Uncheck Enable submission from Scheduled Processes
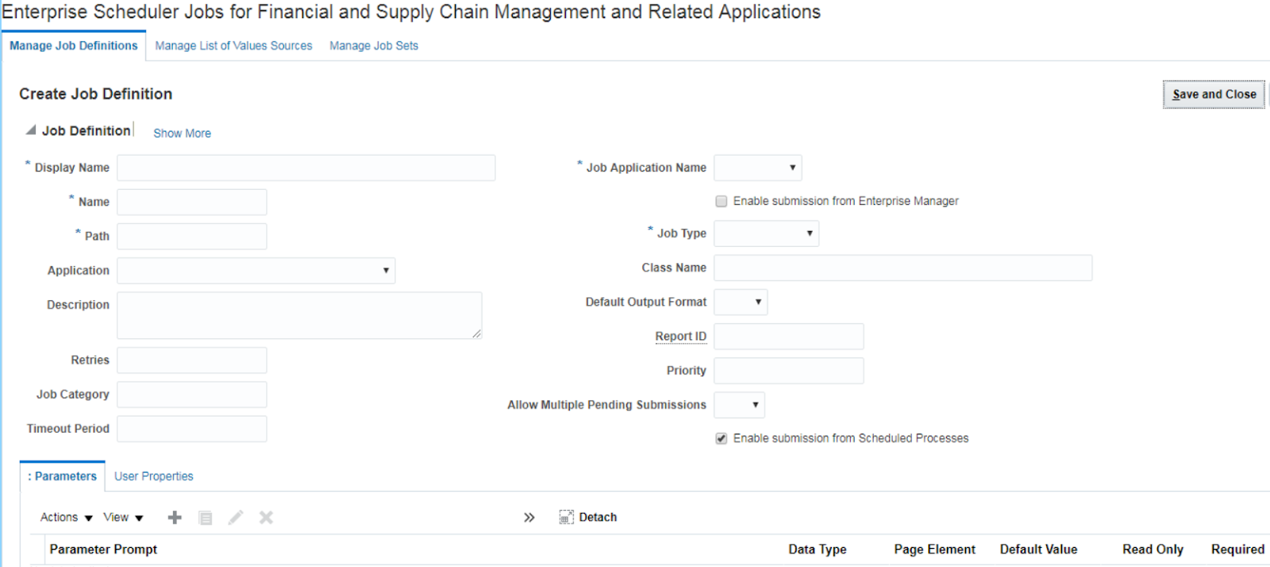The width and height of the screenshot is (1270, 567). 722,438
